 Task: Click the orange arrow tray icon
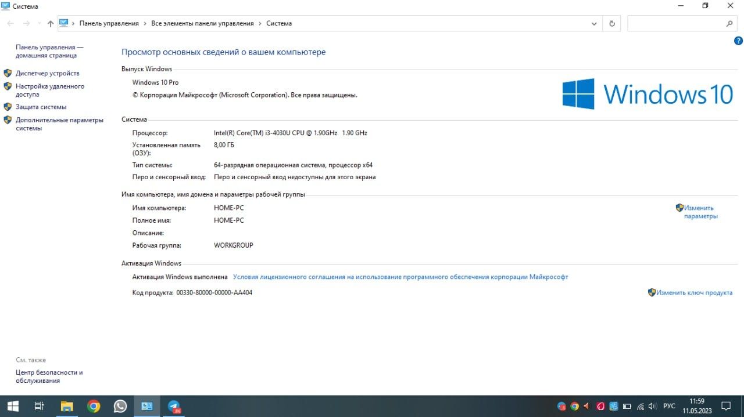586,406
